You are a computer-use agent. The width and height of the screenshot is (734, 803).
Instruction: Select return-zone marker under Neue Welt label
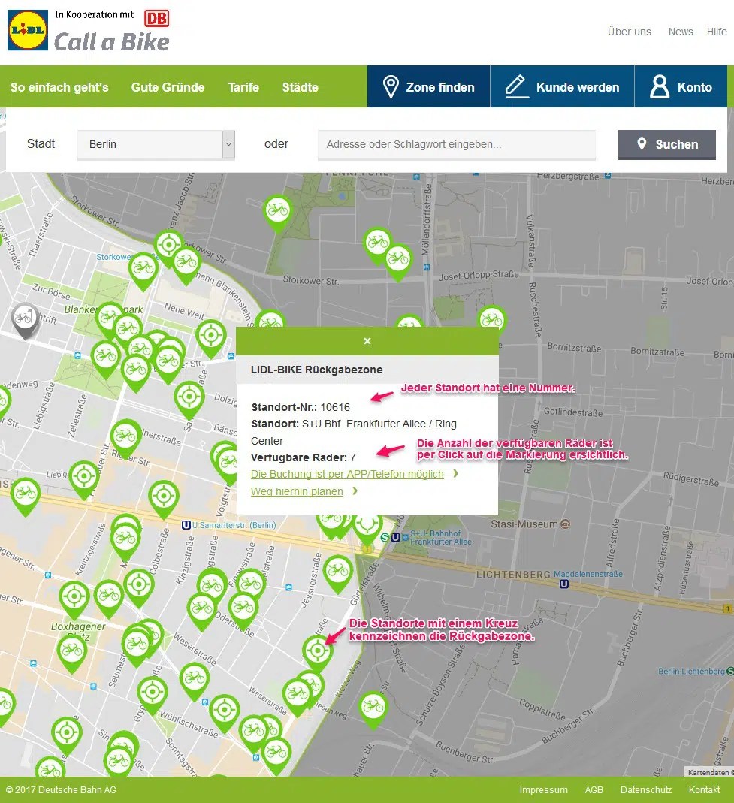pos(210,337)
